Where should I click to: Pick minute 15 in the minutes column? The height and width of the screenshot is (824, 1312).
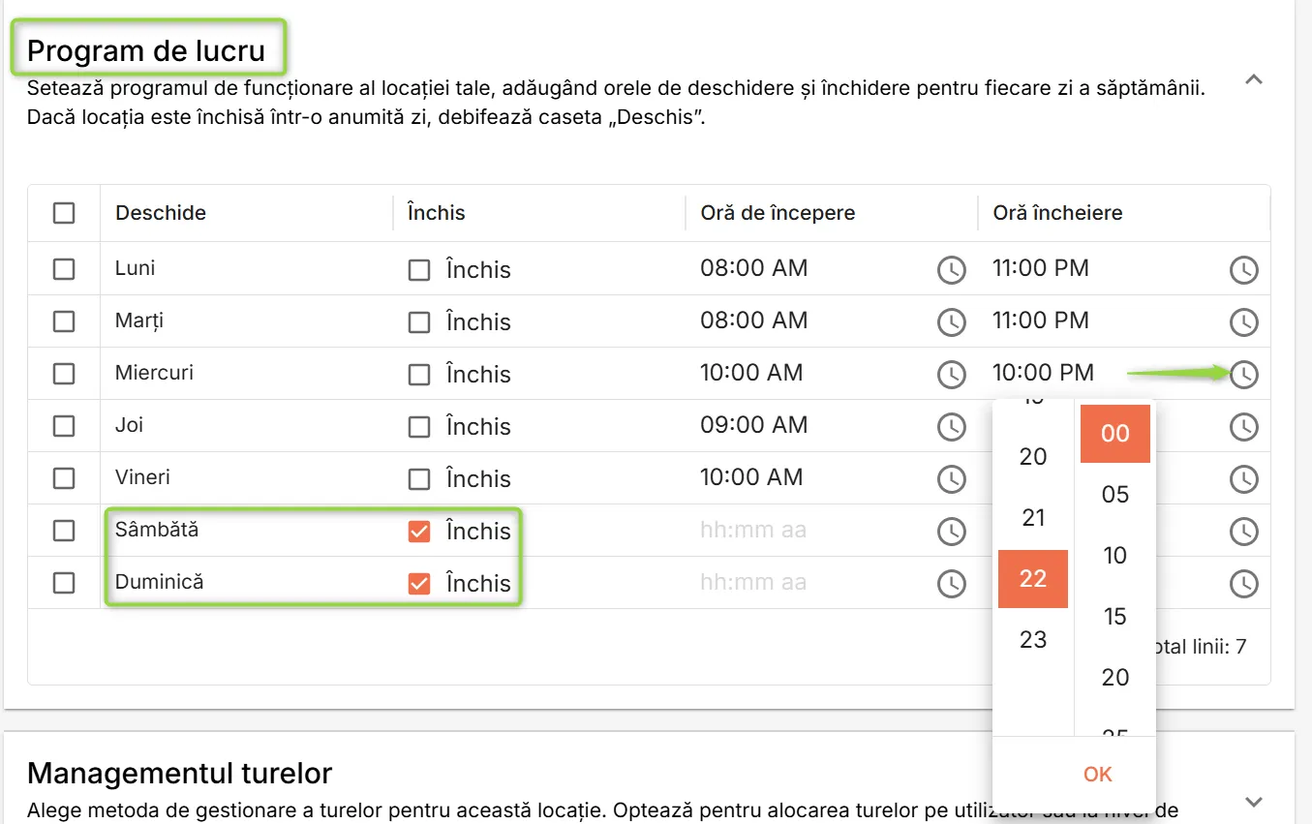(1115, 617)
